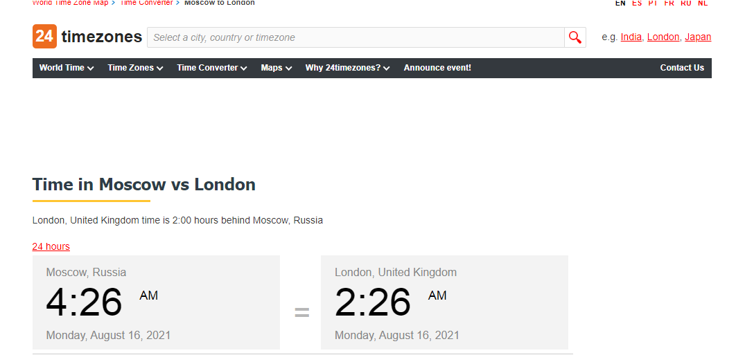Open World Time Zone Map breadcrumb

click(x=70, y=3)
